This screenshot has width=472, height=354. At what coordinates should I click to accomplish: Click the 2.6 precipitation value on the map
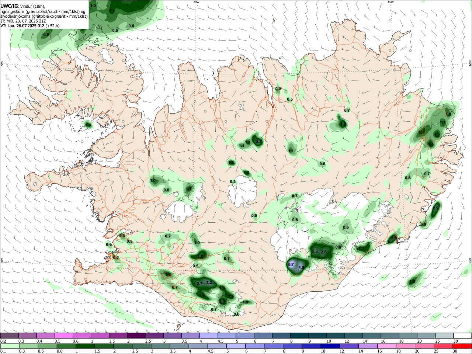point(324,252)
